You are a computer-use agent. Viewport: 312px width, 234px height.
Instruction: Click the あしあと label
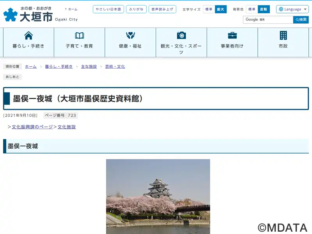pyautogui.click(x=12, y=77)
